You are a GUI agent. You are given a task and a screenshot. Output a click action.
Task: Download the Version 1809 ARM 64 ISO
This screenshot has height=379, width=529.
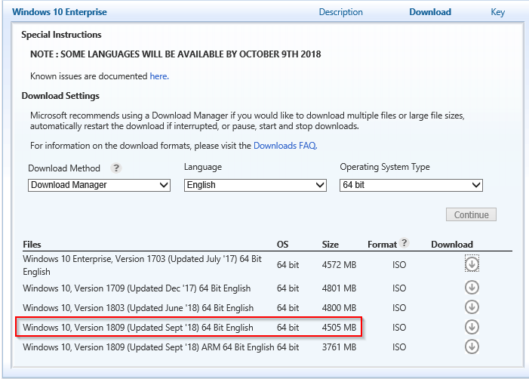(472, 347)
